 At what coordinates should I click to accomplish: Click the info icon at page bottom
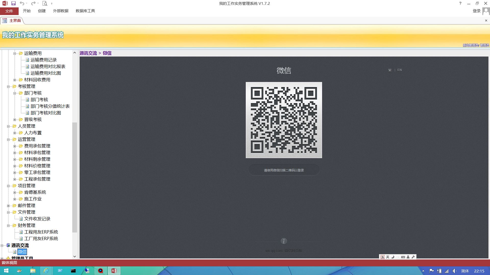pos(284,241)
